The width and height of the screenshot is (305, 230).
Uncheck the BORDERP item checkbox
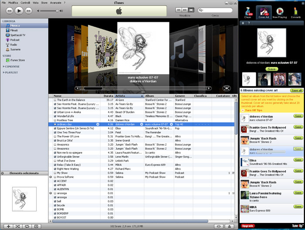tap(55, 213)
